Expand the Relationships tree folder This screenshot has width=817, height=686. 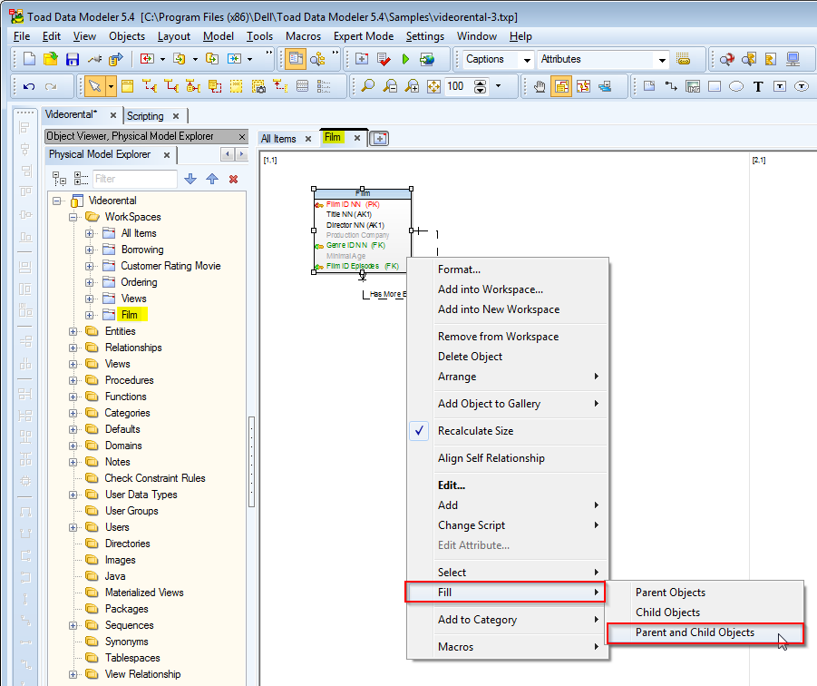[73, 348]
